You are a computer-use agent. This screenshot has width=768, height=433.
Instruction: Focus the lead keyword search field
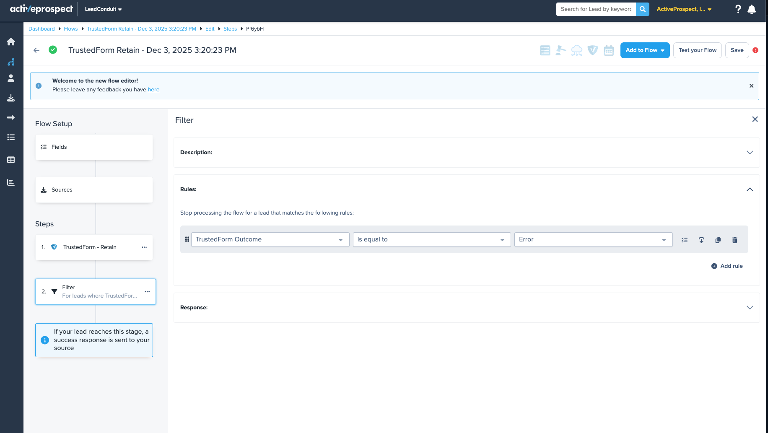[x=596, y=9]
